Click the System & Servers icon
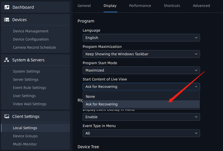 (x=7, y=60)
